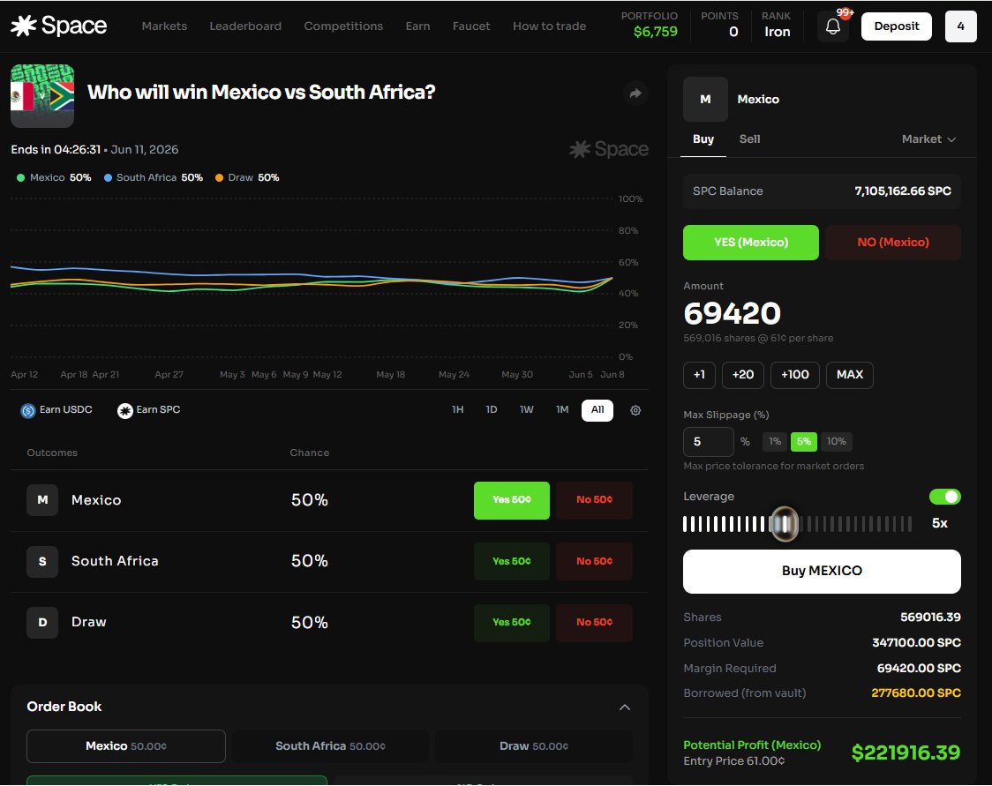Click the Mexico vs South Africa thumbnail

(42, 96)
